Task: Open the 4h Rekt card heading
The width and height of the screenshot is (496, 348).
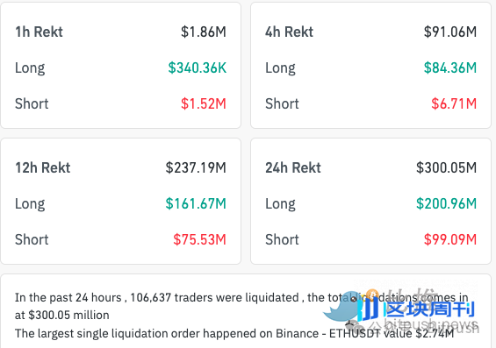Action: coord(289,32)
